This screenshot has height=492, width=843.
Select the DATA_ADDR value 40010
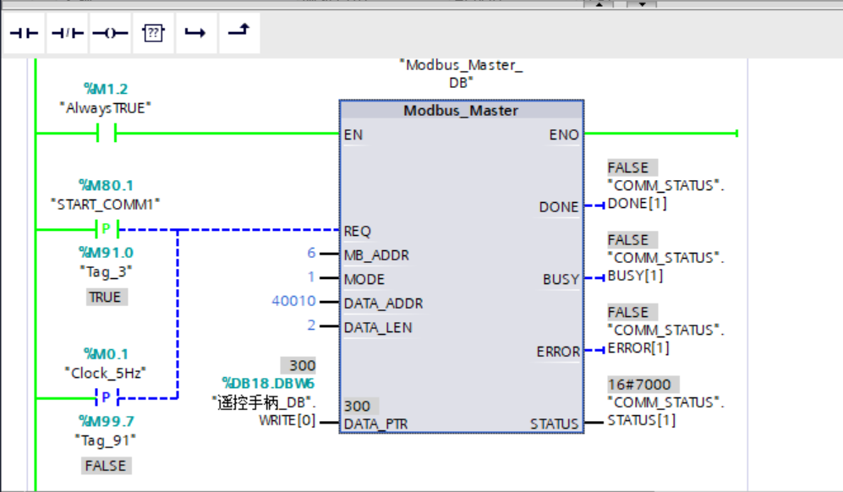(293, 301)
